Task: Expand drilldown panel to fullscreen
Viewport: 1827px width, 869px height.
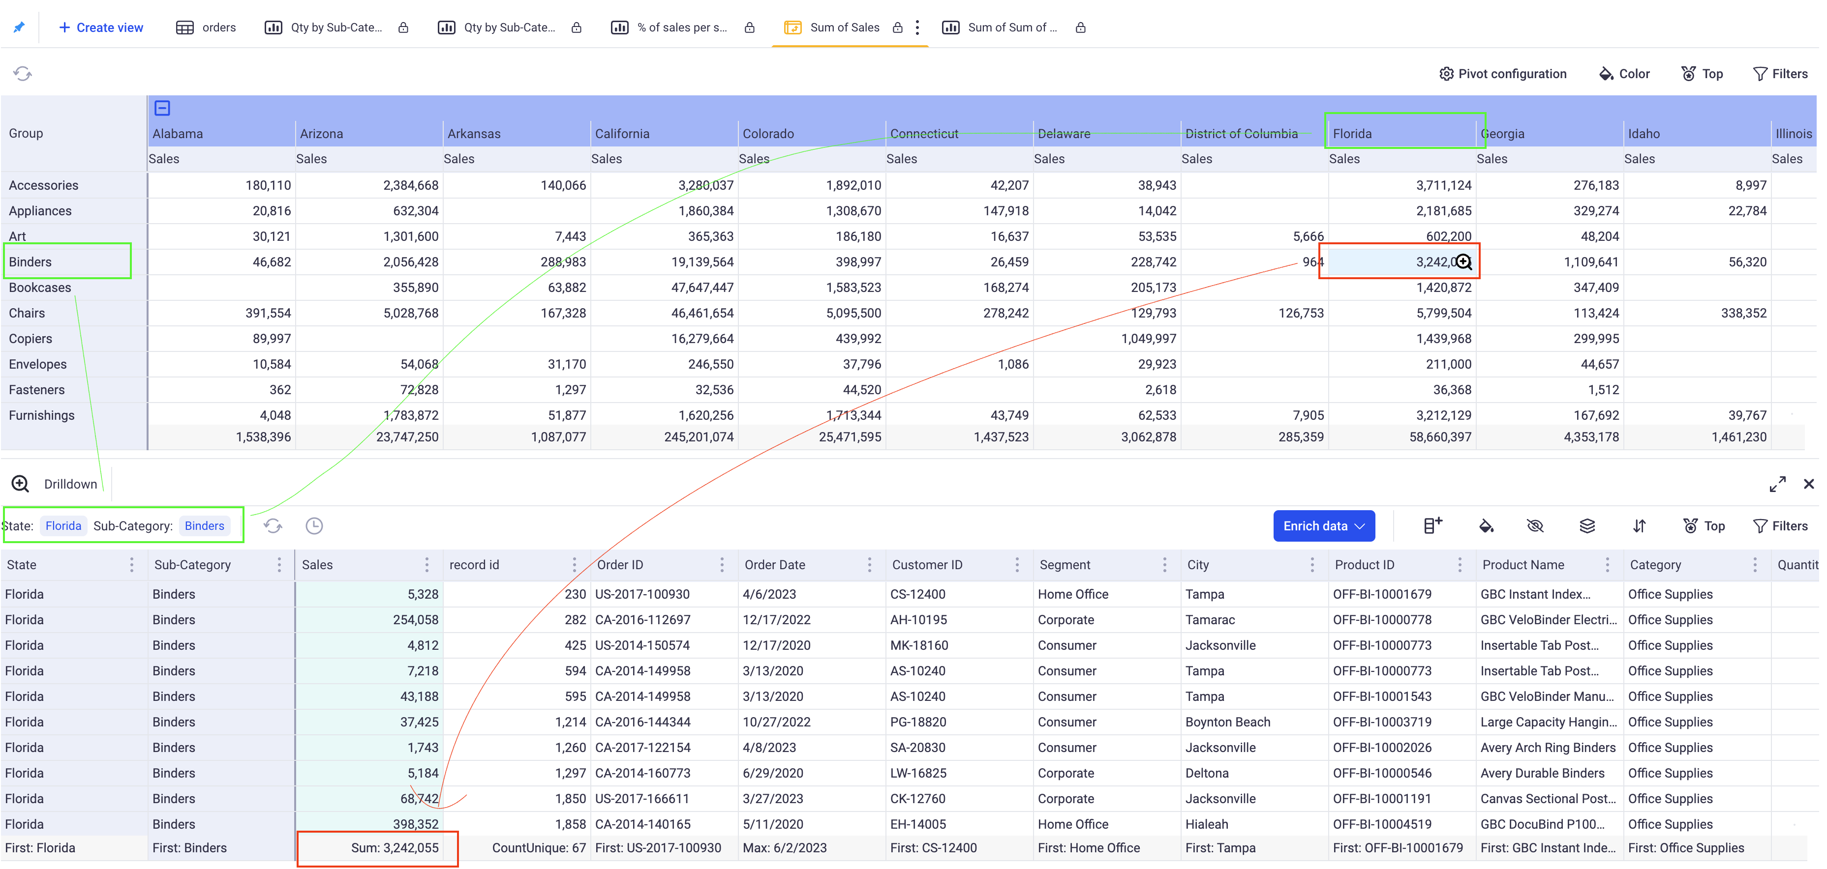Action: coord(1777,484)
